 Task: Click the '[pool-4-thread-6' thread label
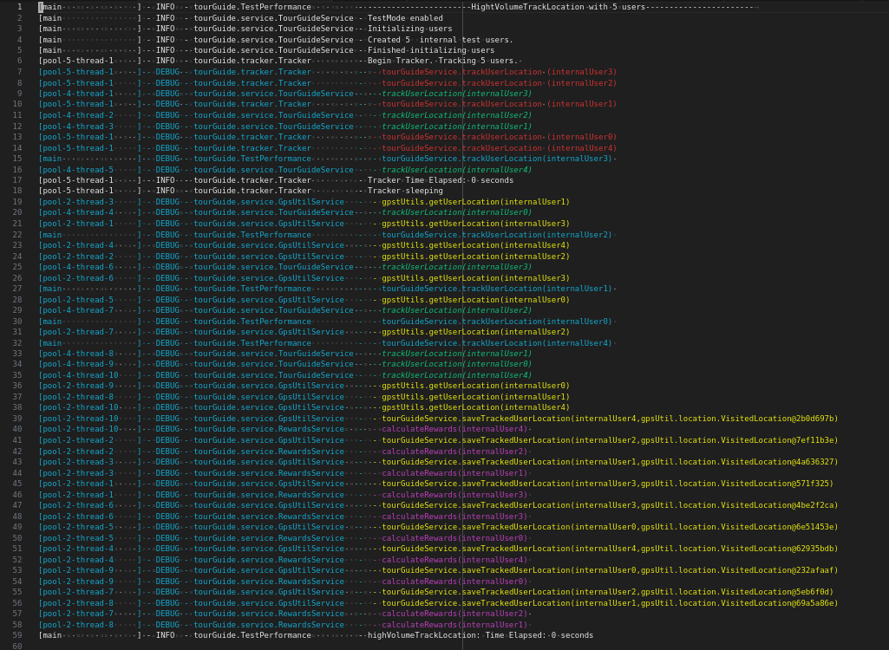point(76,267)
